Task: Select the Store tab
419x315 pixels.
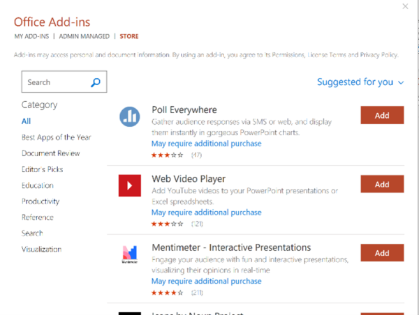Action: (x=128, y=36)
